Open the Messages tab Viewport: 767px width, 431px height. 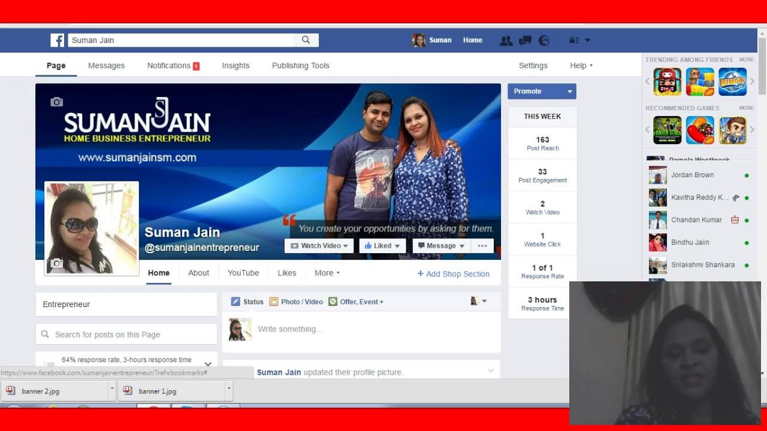[x=106, y=65]
